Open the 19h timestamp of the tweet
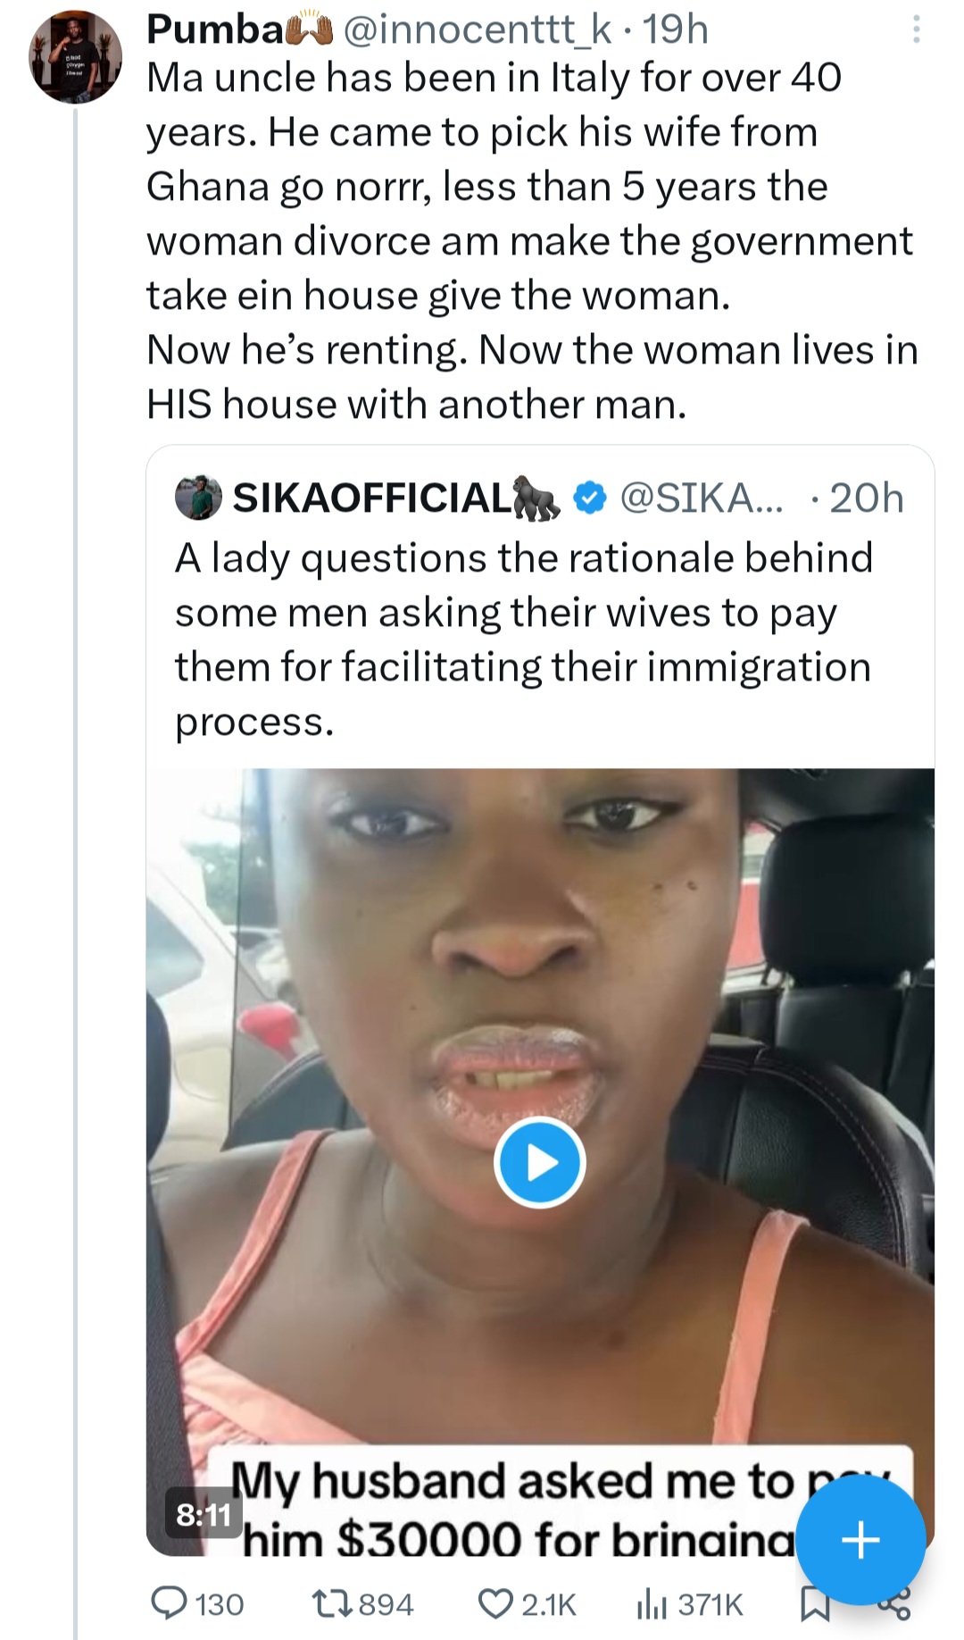The width and height of the screenshot is (964, 1640). click(x=676, y=30)
